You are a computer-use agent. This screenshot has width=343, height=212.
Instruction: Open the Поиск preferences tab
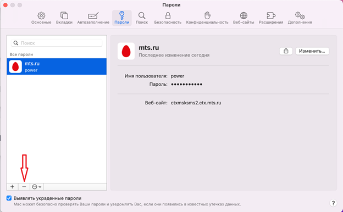(142, 18)
